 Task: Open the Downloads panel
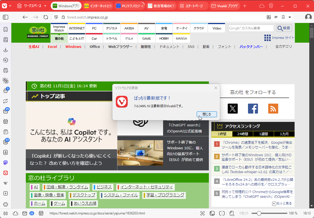(5, 50)
